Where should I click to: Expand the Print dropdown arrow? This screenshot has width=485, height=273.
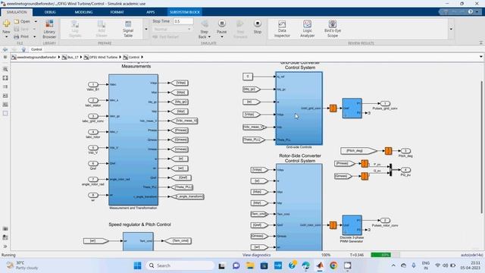click(34, 36)
